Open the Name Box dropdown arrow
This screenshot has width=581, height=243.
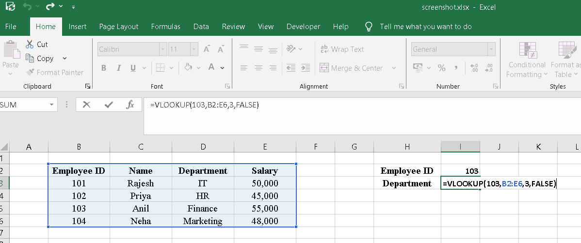(51, 105)
